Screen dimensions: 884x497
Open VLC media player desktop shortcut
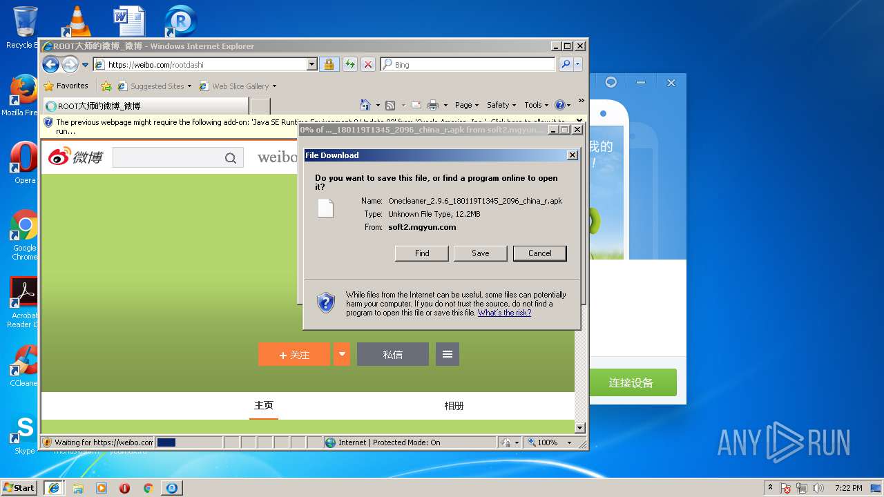(x=77, y=21)
